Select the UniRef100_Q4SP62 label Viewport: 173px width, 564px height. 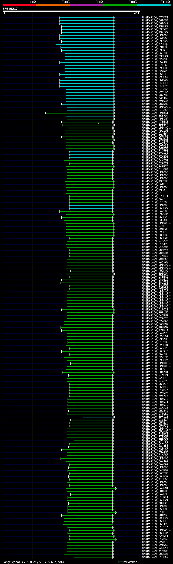[x=155, y=471]
